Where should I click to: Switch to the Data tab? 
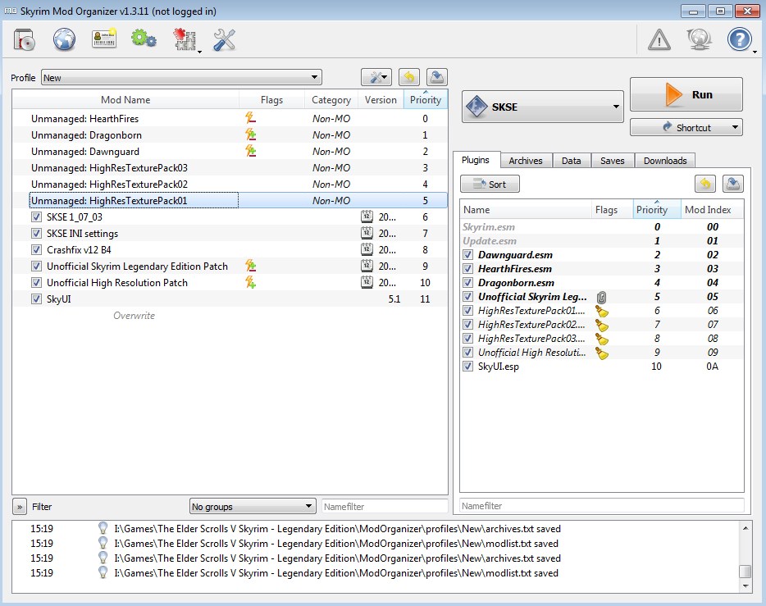coord(571,161)
